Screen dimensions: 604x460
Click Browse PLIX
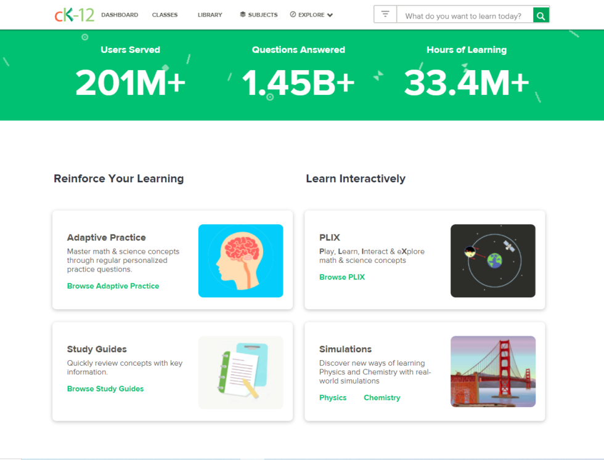click(342, 276)
